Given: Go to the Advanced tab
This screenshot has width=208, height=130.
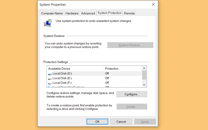Looking at the screenshot, I should (x=88, y=13).
